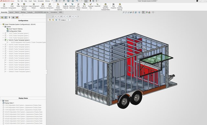The height and width of the screenshot is (125, 207).
Task: Switch to the Evaluate tab
Action: [30, 12]
